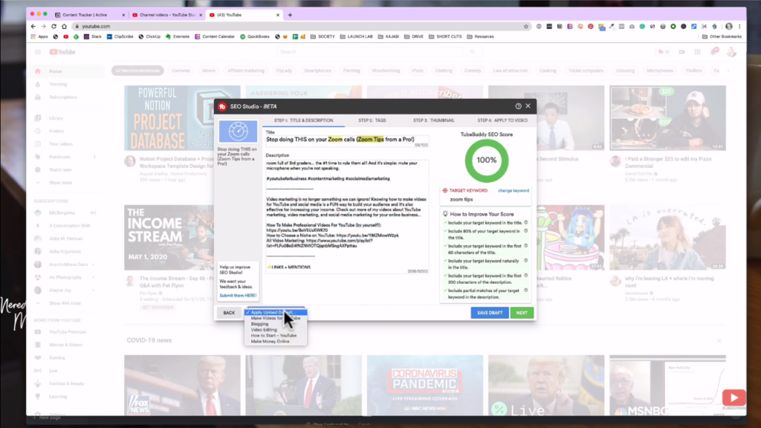Open Step 4: Apply to Video tab
This screenshot has width=761, height=428.
[x=502, y=120]
